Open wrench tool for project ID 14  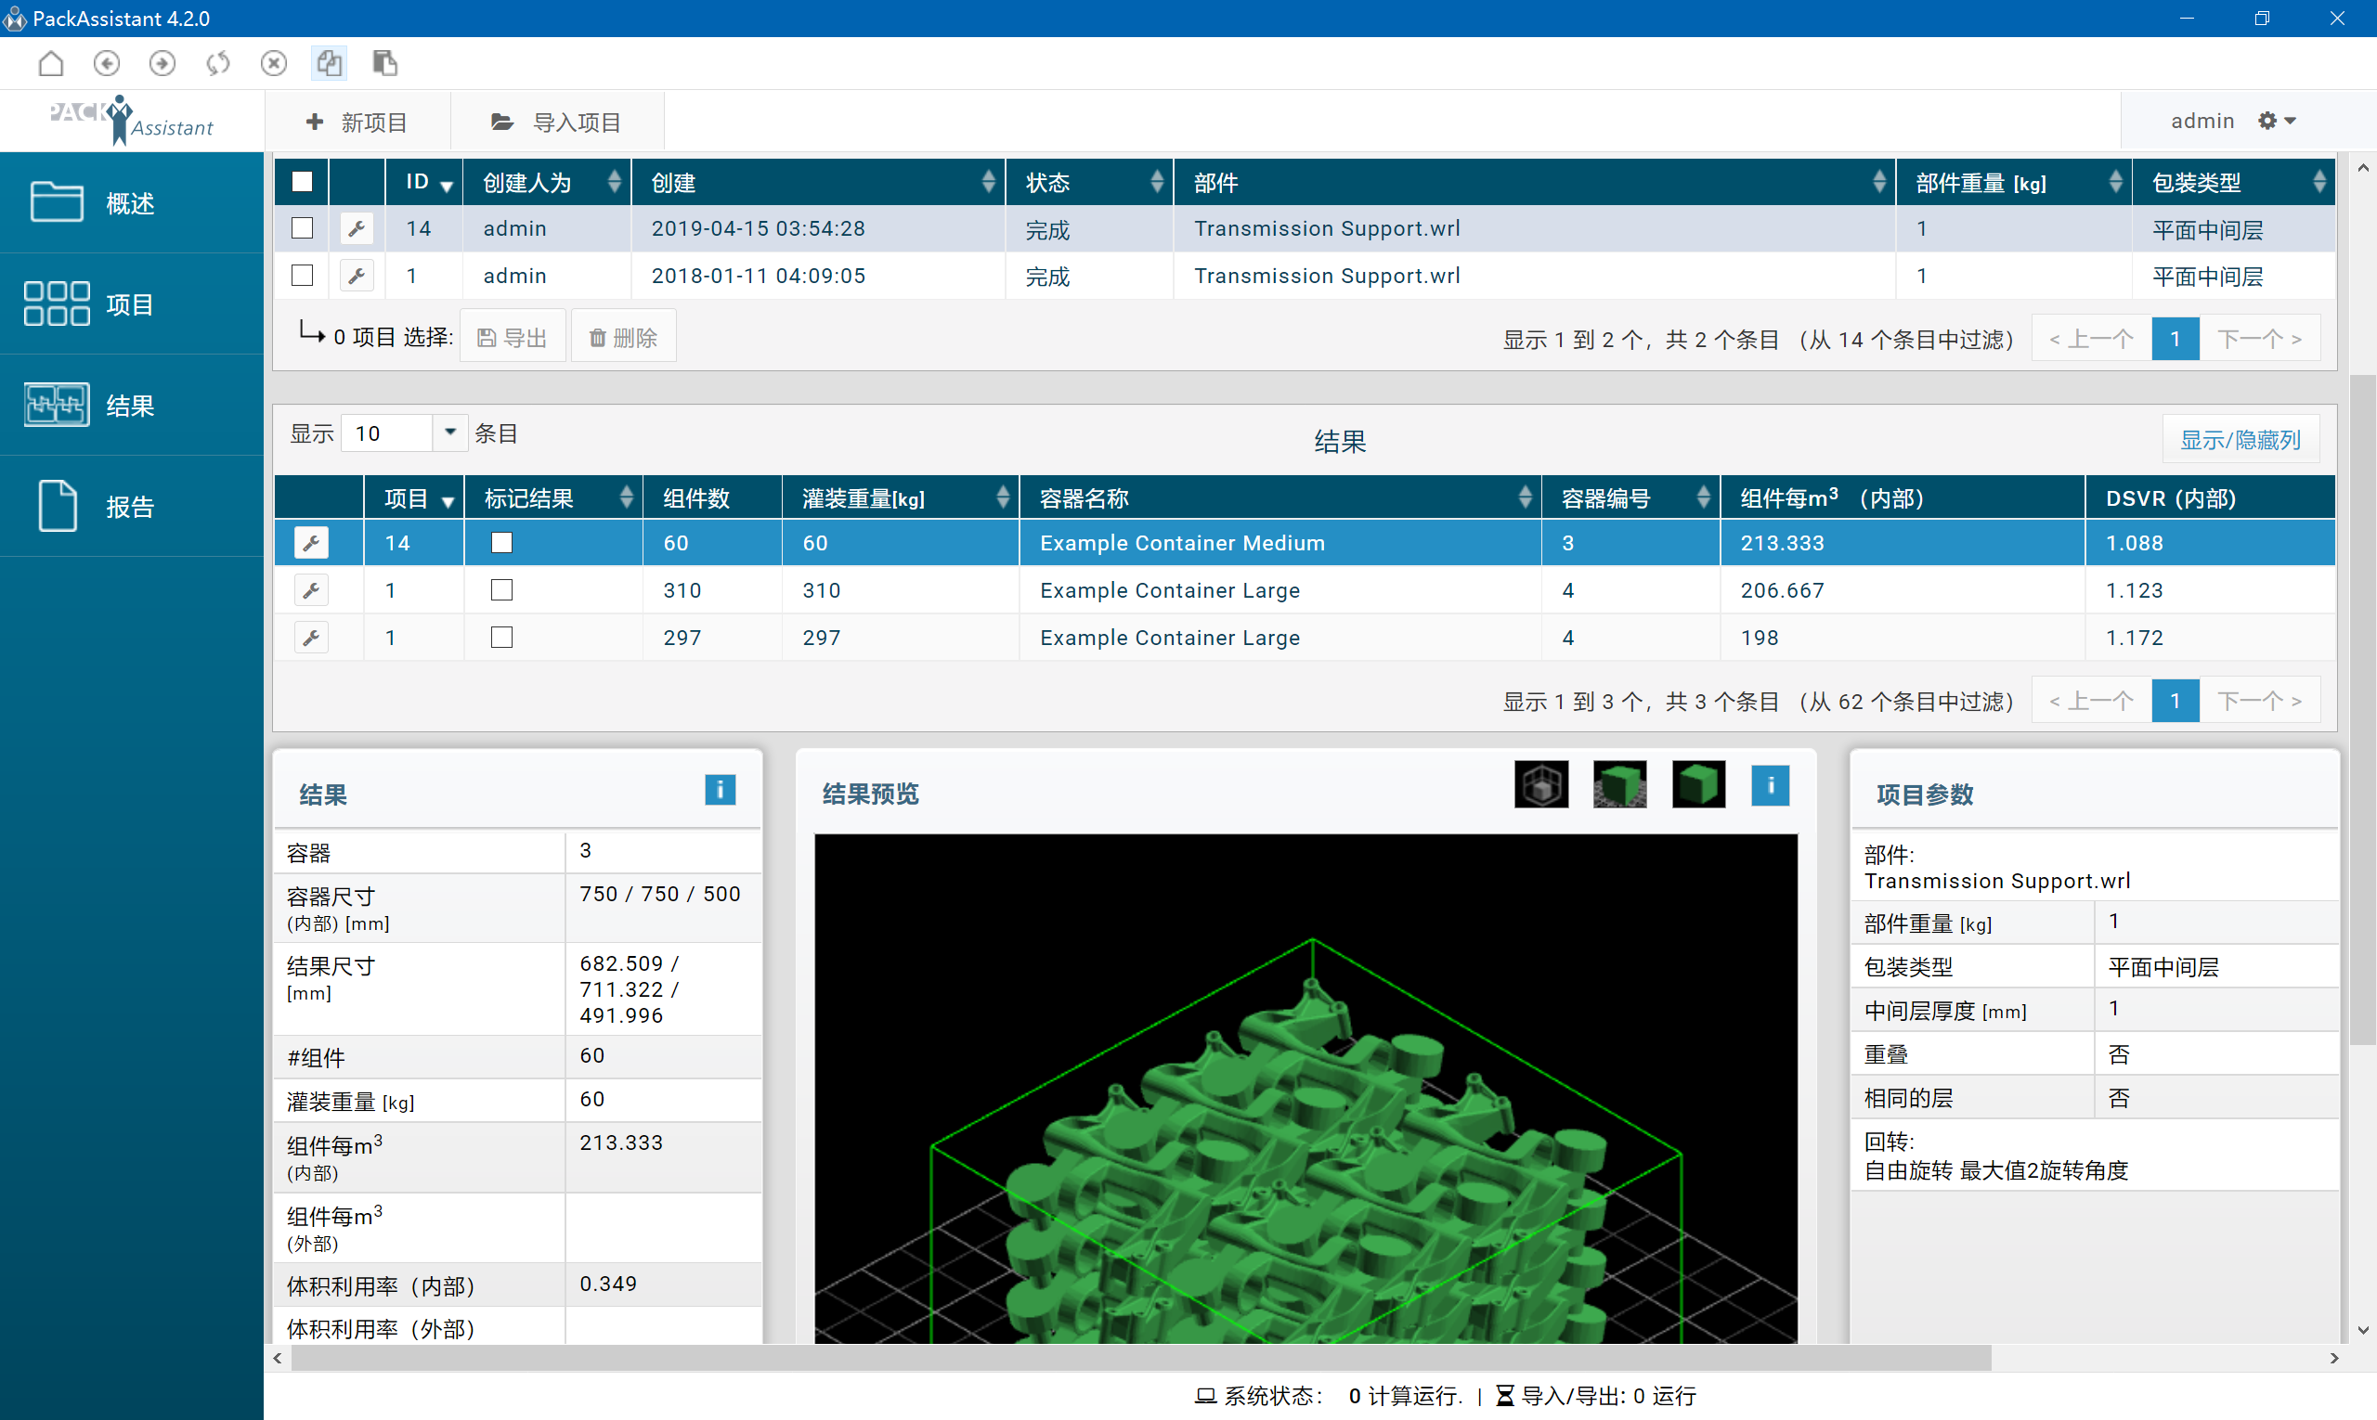[x=357, y=228]
